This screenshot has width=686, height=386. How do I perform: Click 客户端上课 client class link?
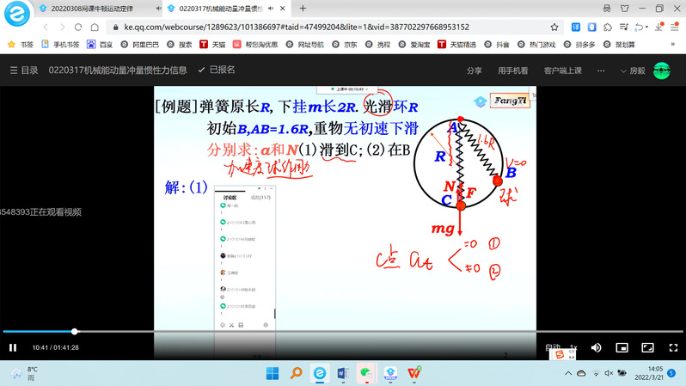tap(562, 70)
